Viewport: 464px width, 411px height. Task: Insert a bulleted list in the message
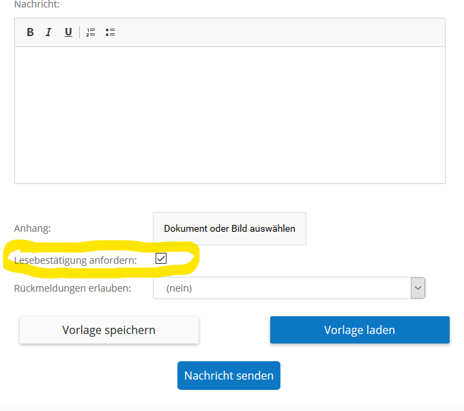[110, 32]
